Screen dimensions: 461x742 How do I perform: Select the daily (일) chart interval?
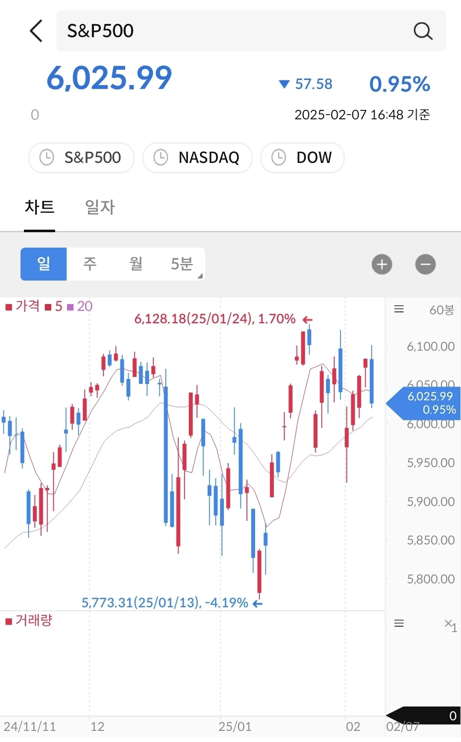(44, 264)
